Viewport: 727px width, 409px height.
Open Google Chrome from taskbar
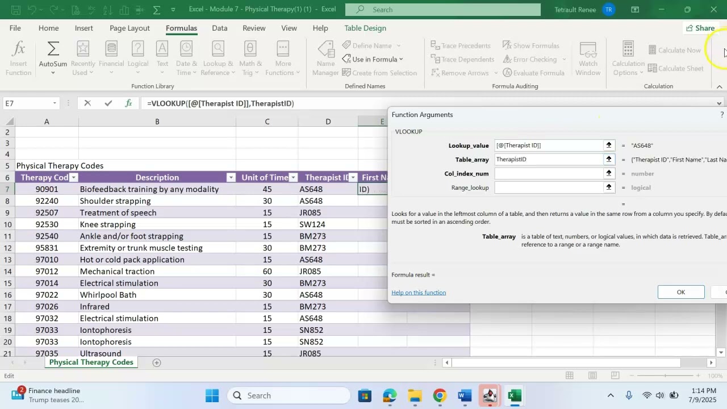pyautogui.click(x=440, y=395)
